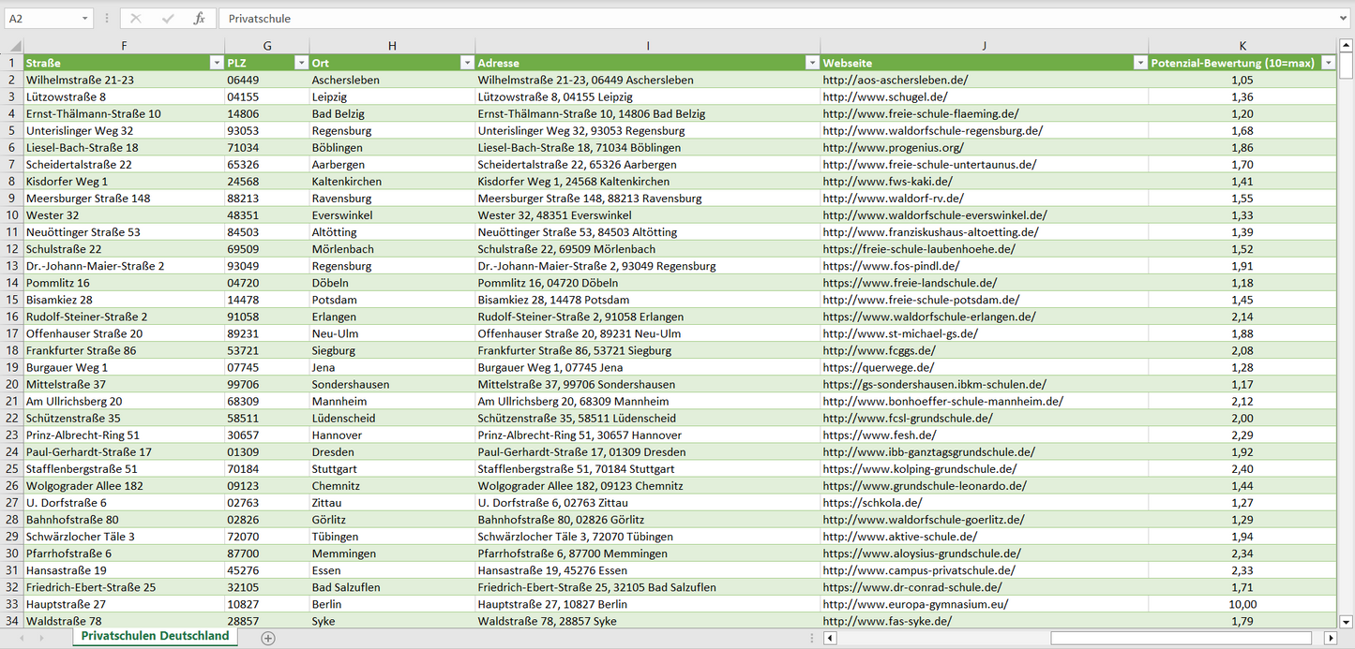Add a new sheet with plus icon
The height and width of the screenshot is (649, 1355).
(268, 638)
